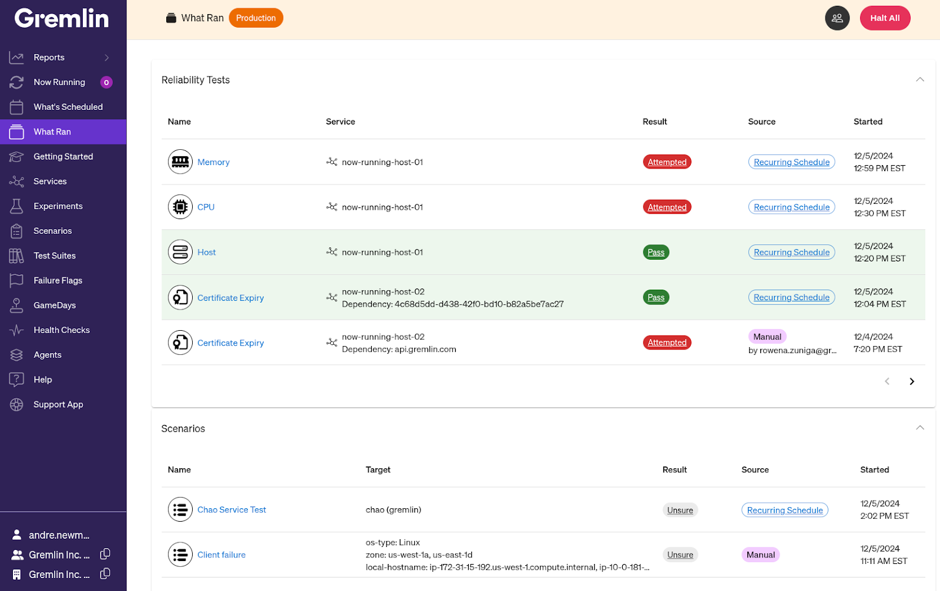The width and height of the screenshot is (940, 591).
Task: Click the Reports chart icon in sidebar
Action: (16, 58)
